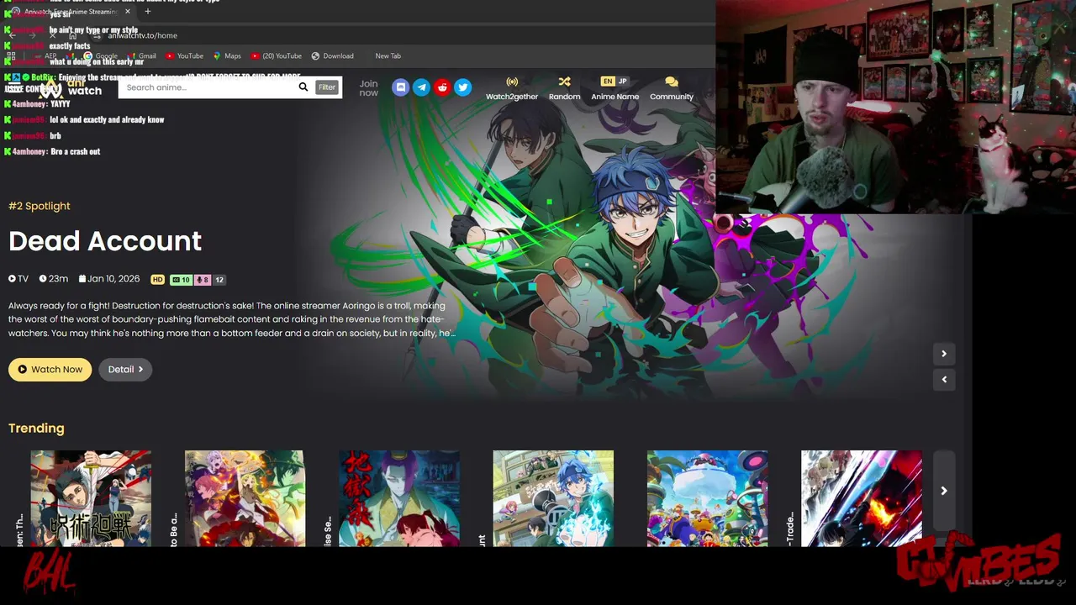Image resolution: width=1076 pixels, height=605 pixels.
Task: Click the TV type label
Action: click(18, 279)
